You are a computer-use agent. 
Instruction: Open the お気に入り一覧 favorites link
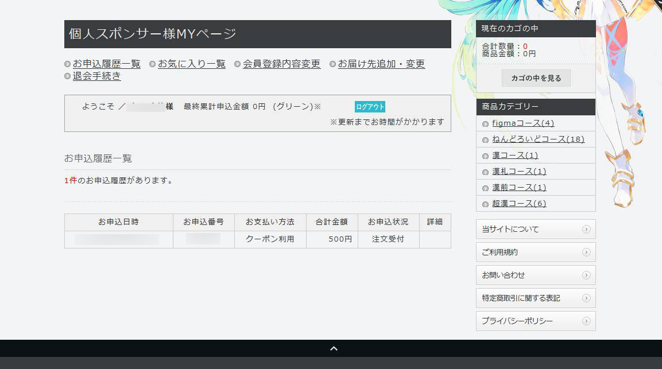(x=191, y=64)
